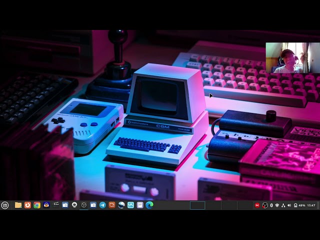Switch to the fourth workspace
Image resolution: width=320 pixels, height=240 pixels.
pyautogui.click(x=245, y=205)
